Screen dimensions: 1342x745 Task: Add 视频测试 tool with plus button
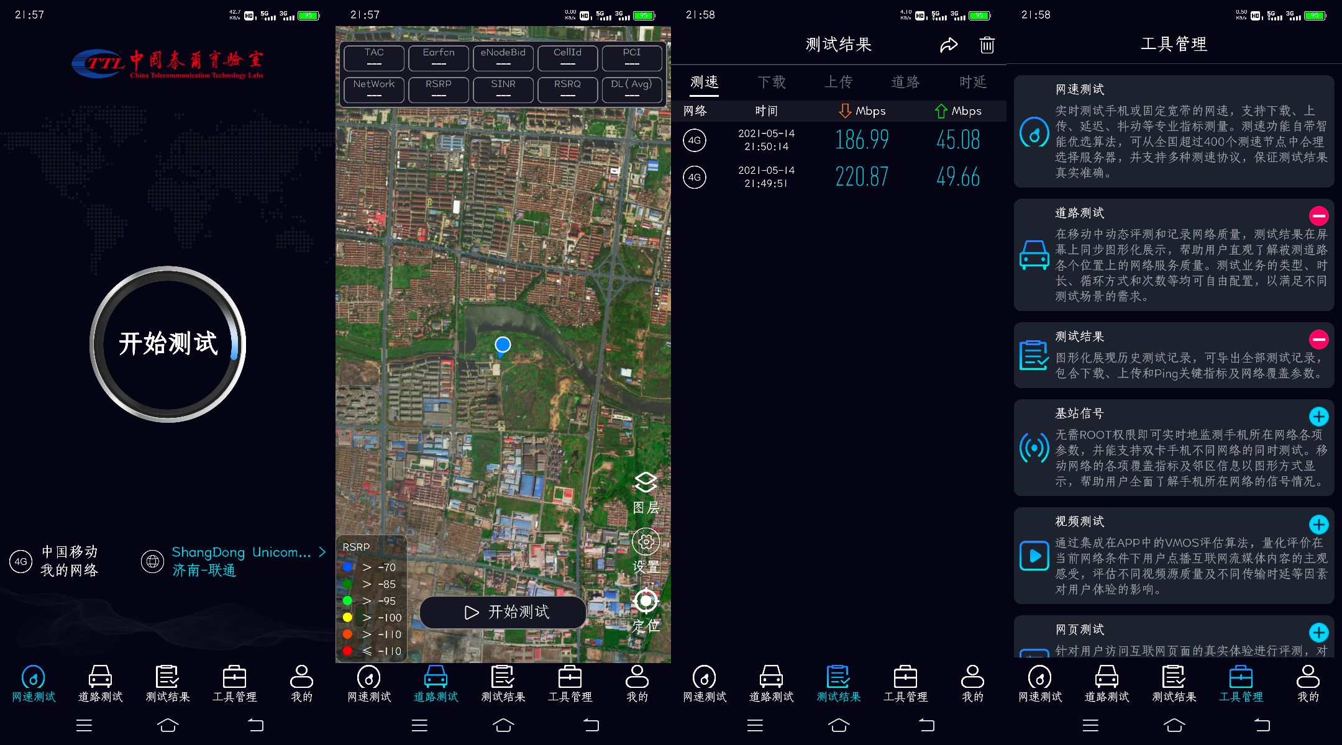1318,524
